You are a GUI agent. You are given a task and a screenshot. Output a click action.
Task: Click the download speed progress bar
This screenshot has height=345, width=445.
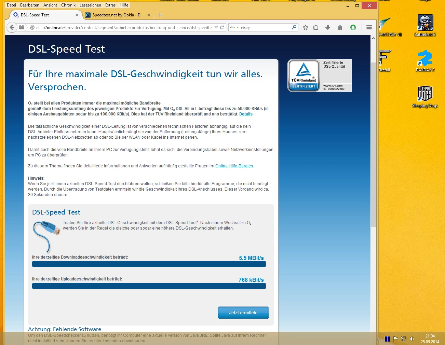149,264
